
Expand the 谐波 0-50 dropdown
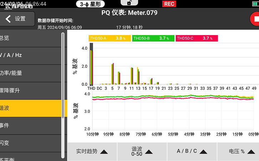(142, 152)
